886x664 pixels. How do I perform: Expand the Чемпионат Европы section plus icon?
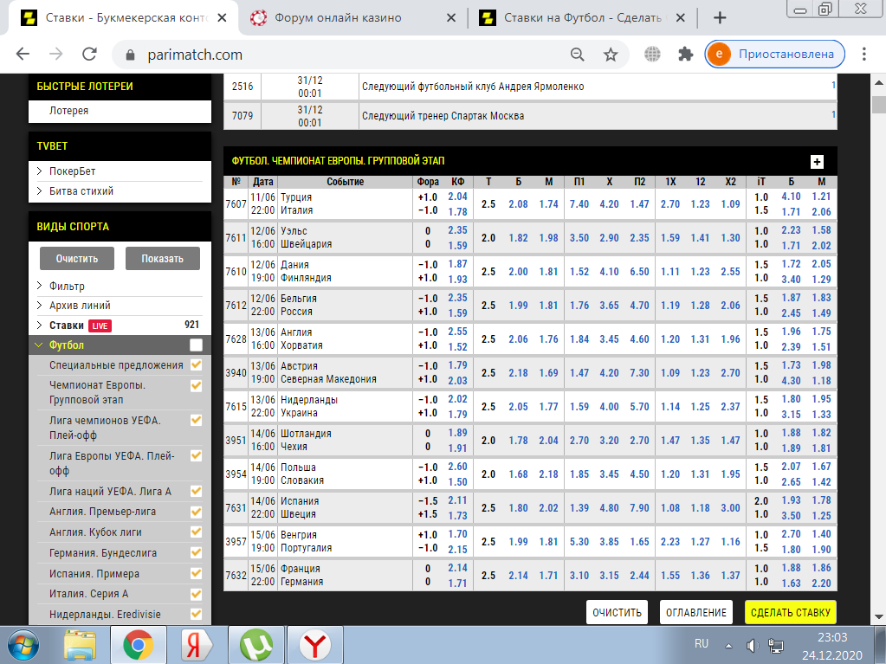[x=817, y=162]
